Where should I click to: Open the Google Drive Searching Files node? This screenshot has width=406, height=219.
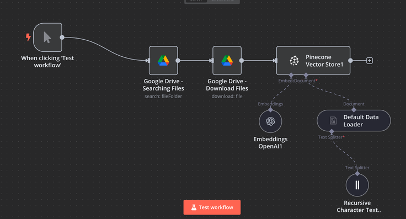tap(163, 61)
